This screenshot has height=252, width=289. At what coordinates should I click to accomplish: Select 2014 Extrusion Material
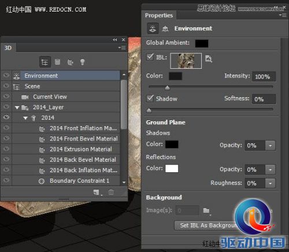pyautogui.click(x=66, y=149)
